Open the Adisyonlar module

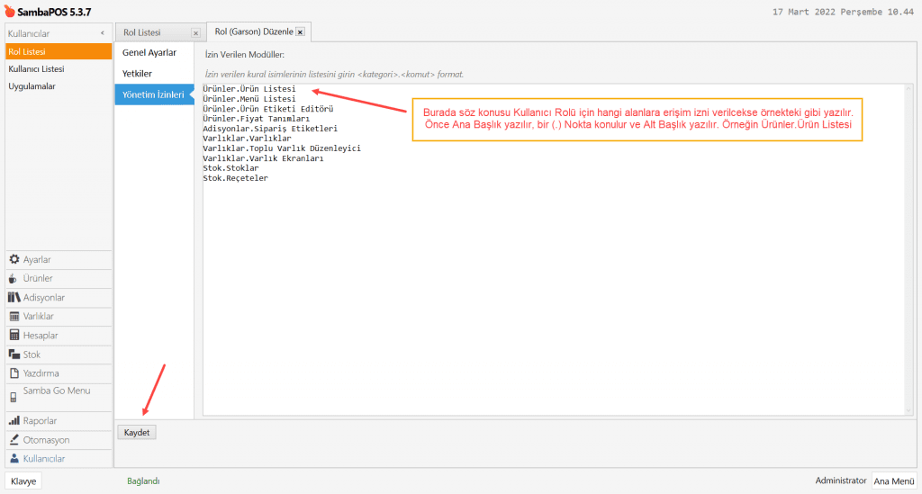[x=59, y=297]
